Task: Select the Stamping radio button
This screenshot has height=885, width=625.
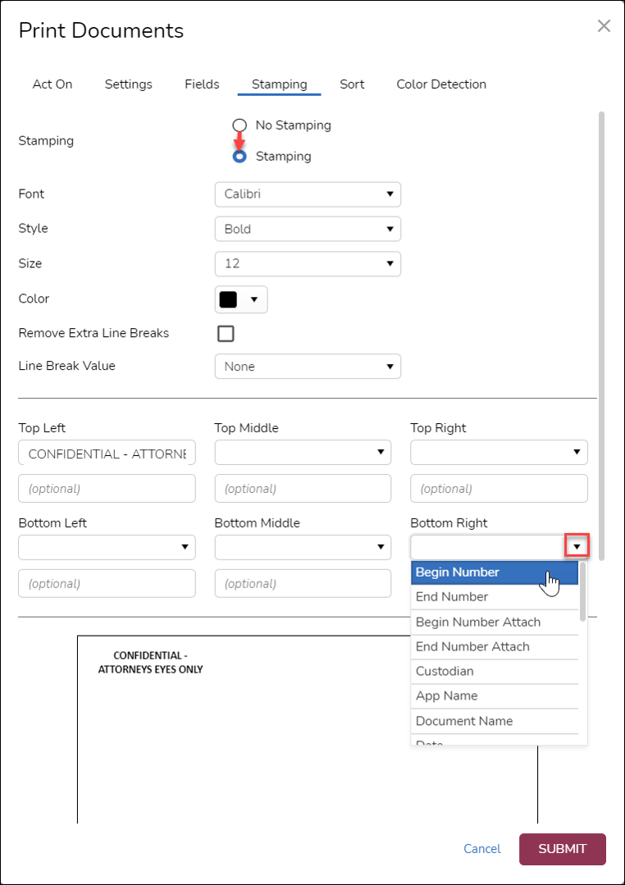Action: click(x=239, y=156)
